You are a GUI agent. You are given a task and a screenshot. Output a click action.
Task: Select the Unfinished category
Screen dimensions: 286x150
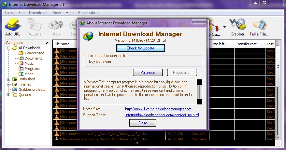pyautogui.click(x=27, y=79)
